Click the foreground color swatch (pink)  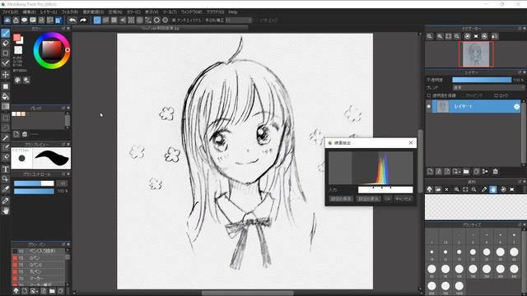point(16,38)
